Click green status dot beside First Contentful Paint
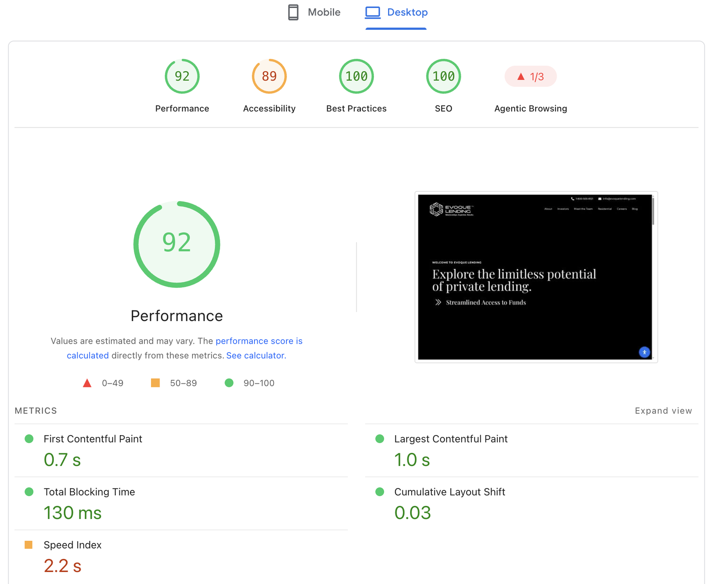This screenshot has width=713, height=584. pyautogui.click(x=29, y=439)
